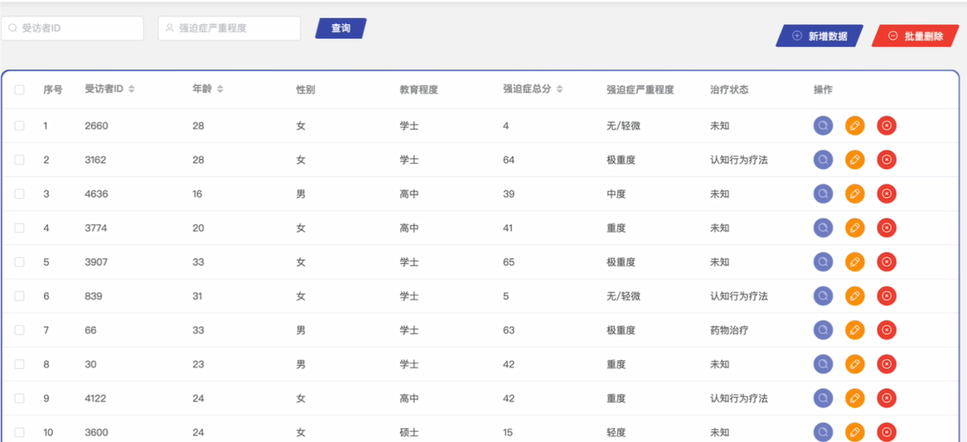Screen dimensions: 967x442
Task: Click the 强迫症严重程度 column header
Action: tap(641, 89)
